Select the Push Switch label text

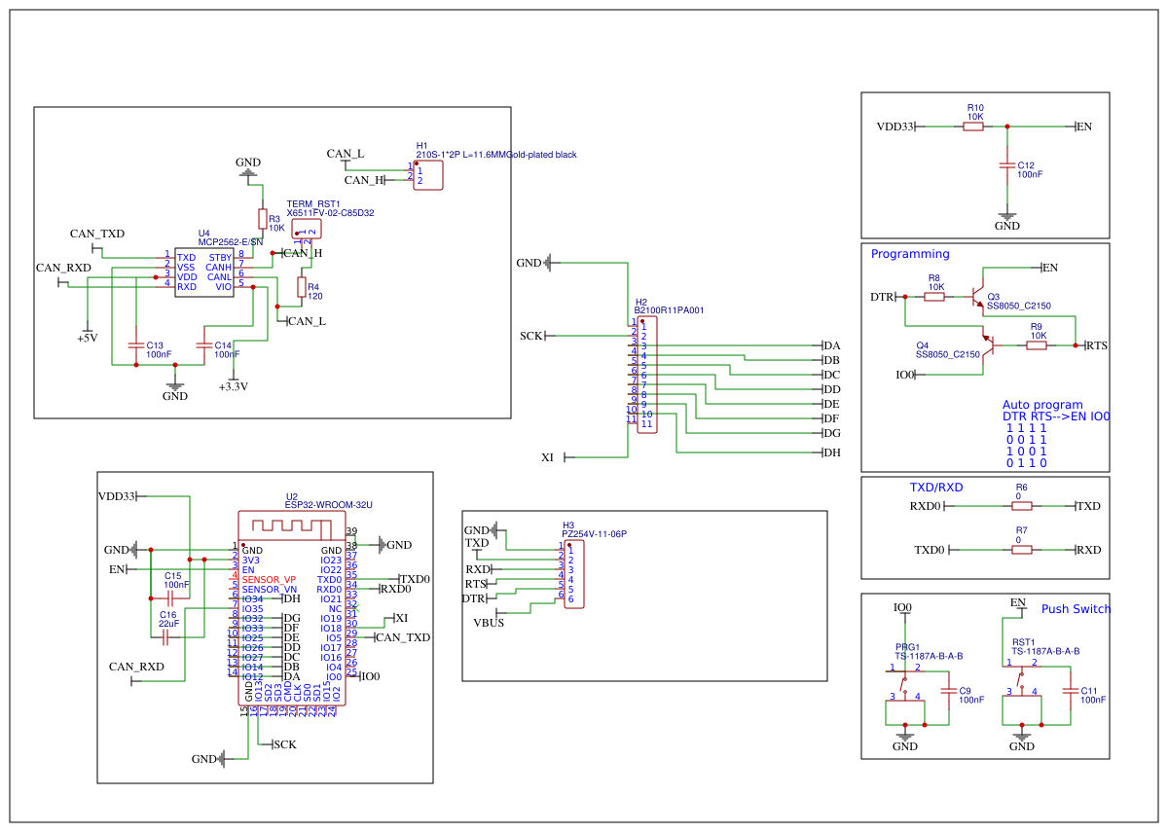(1076, 609)
